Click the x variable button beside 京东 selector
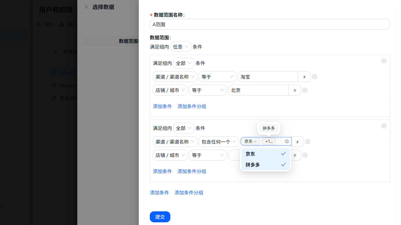 pos(297,141)
